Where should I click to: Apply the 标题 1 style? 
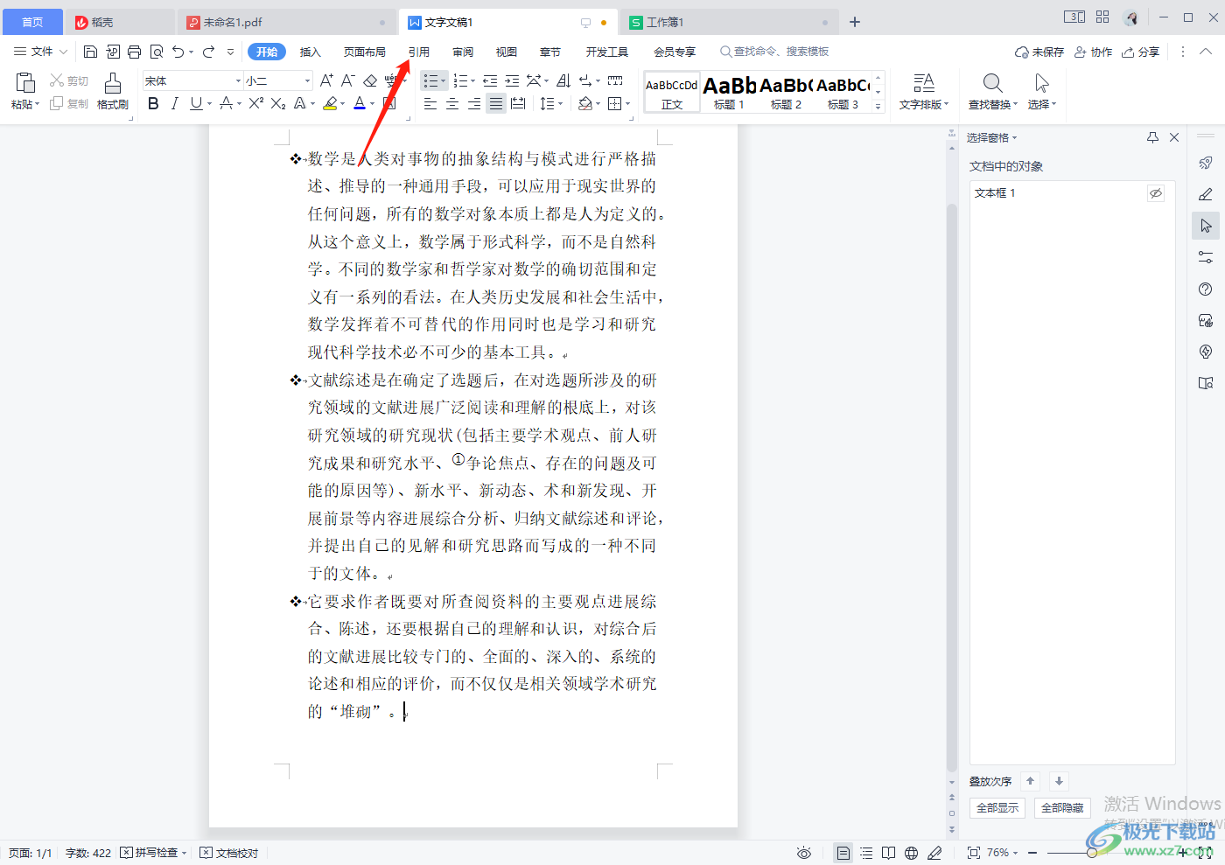(729, 92)
